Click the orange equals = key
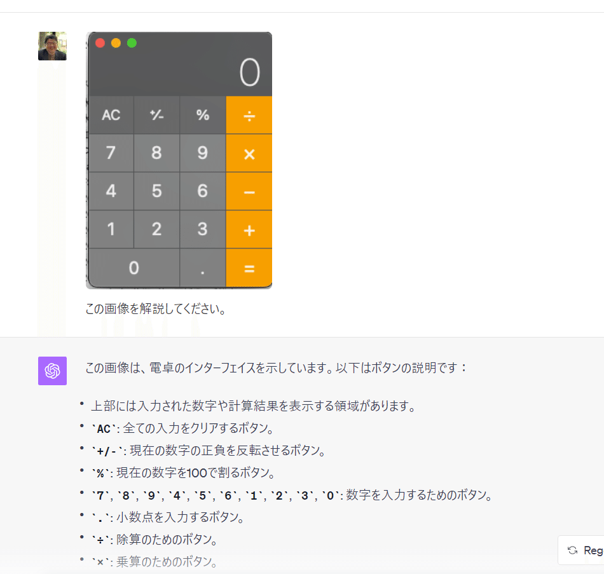 click(249, 268)
